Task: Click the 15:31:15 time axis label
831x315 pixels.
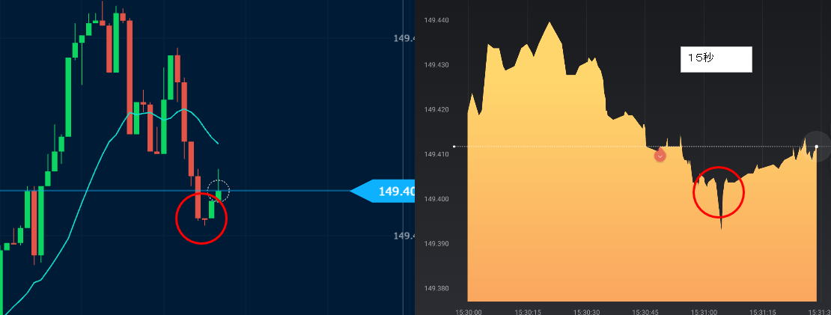Action: coord(762,311)
